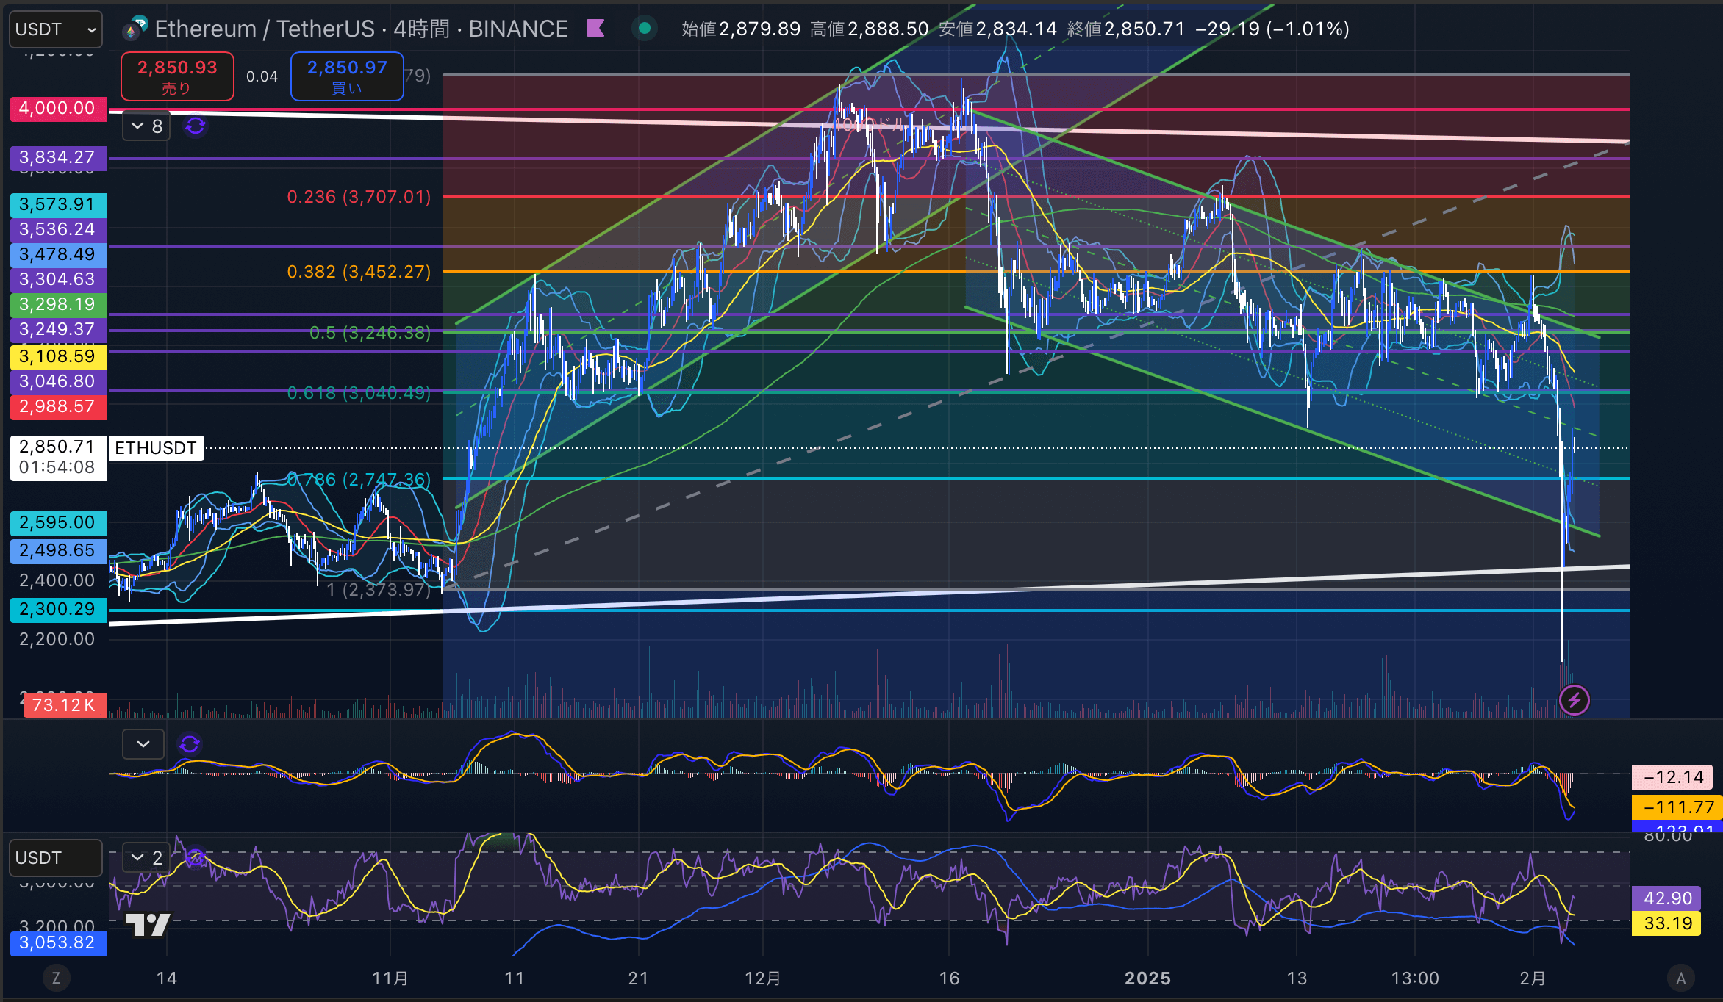Image resolution: width=1723 pixels, height=1002 pixels.
Task: Click the purple flag marker icon
Action: (x=595, y=29)
